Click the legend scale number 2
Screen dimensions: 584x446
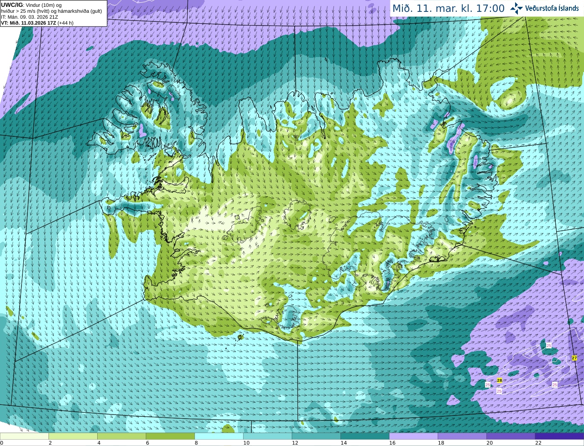tap(50, 443)
